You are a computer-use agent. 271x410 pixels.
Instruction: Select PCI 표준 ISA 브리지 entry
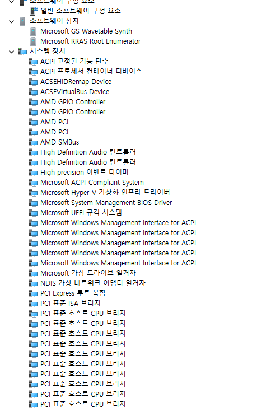click(71, 304)
